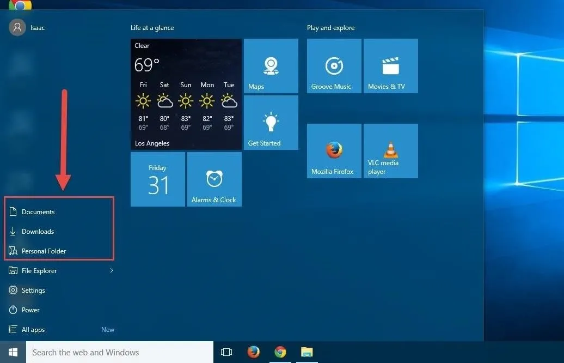Click the Downloads arrow icon

(x=13, y=231)
